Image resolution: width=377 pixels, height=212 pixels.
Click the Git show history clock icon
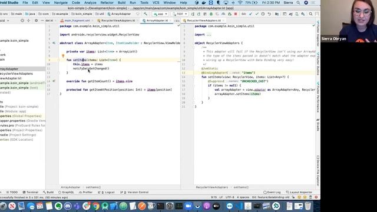pyautogui.click(x=263, y=14)
